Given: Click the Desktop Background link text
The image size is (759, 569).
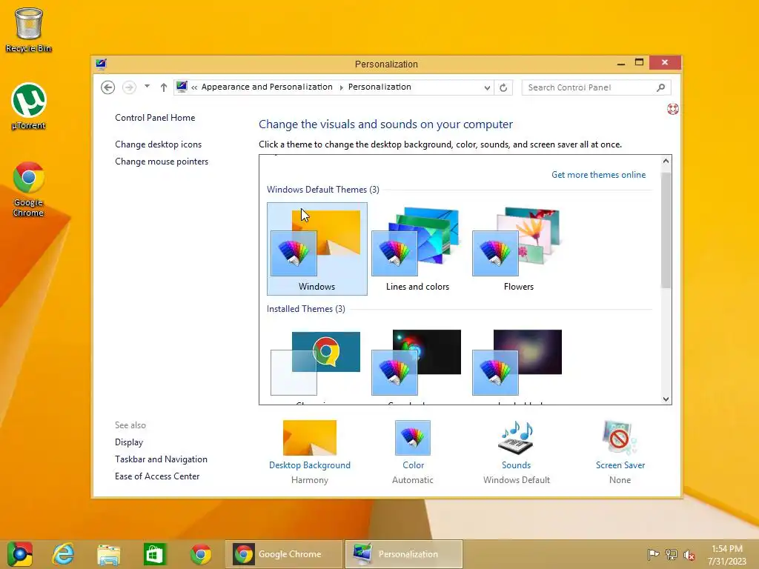Looking at the screenshot, I should coord(310,465).
